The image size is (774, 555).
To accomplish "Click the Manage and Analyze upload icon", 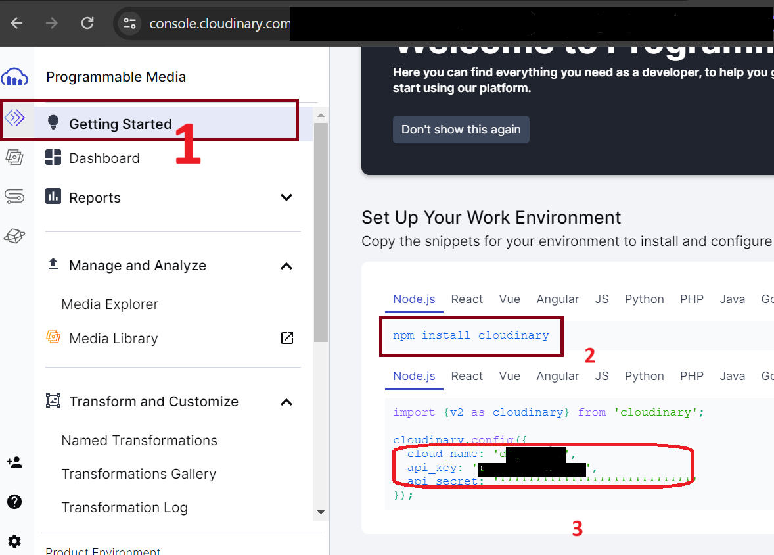I will point(53,264).
